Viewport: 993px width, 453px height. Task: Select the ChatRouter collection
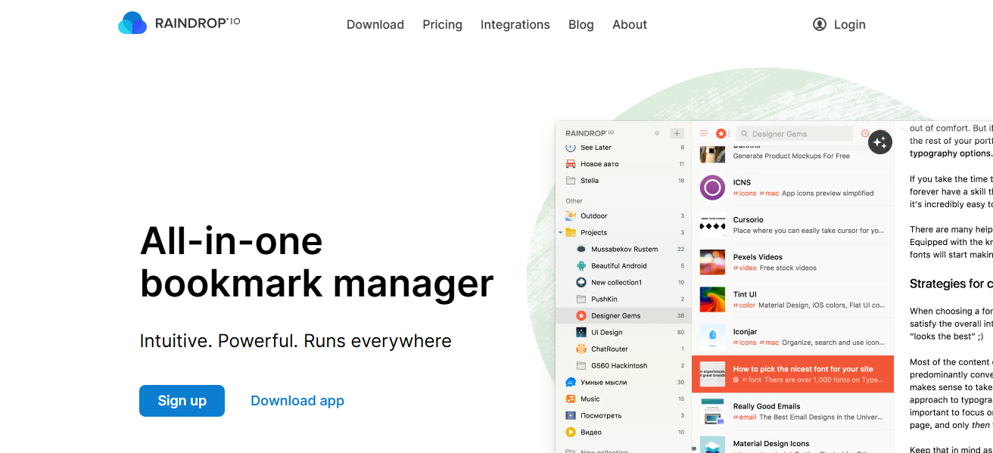(x=624, y=349)
